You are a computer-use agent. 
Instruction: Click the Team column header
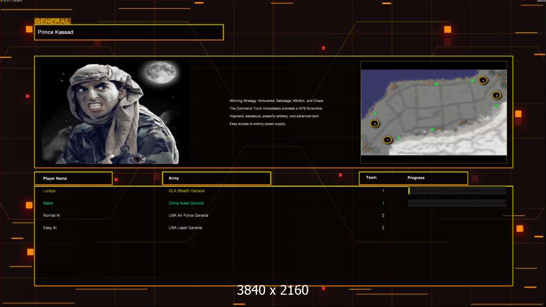[x=371, y=178]
